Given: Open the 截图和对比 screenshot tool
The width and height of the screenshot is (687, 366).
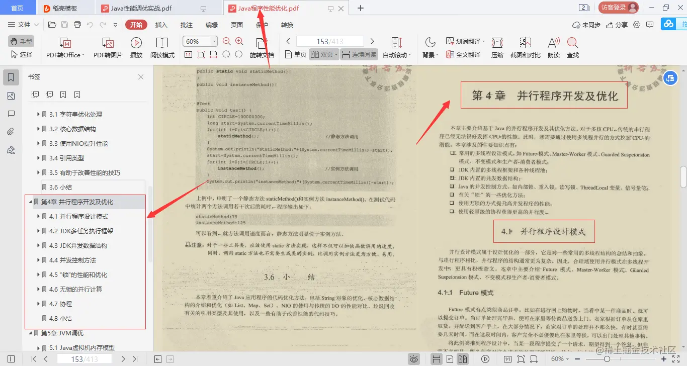Looking at the screenshot, I should [526, 48].
